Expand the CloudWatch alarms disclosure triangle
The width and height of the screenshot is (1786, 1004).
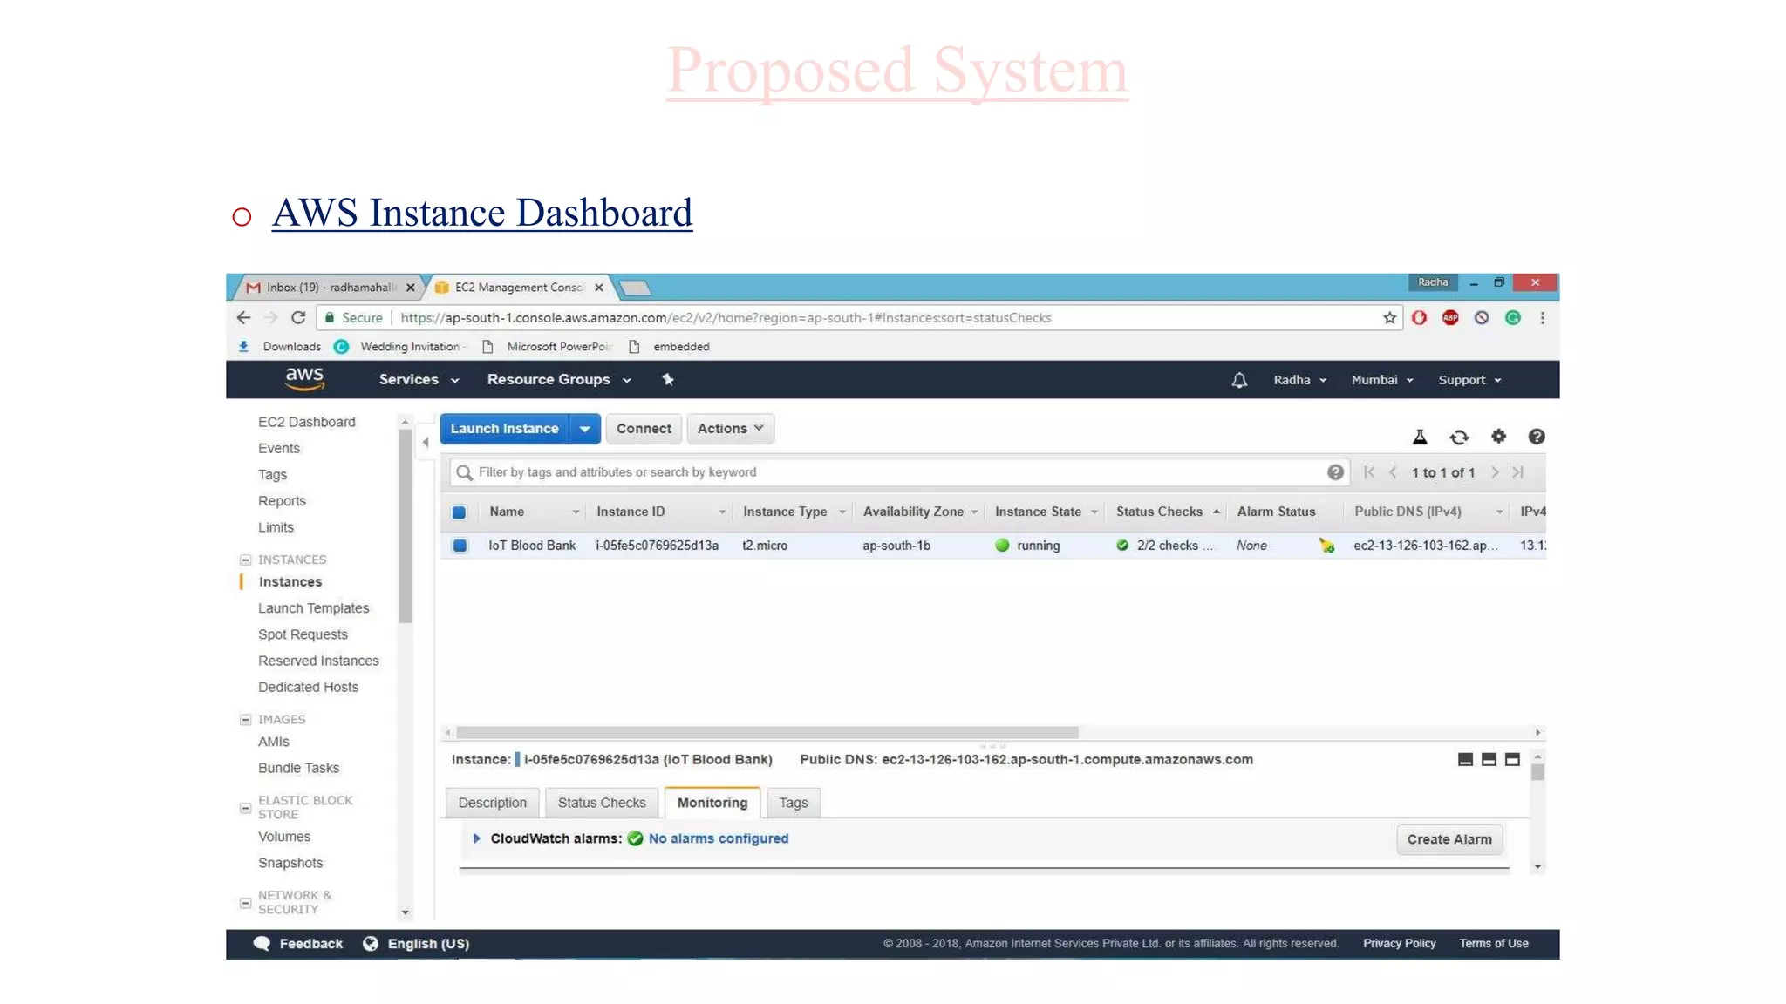point(476,838)
